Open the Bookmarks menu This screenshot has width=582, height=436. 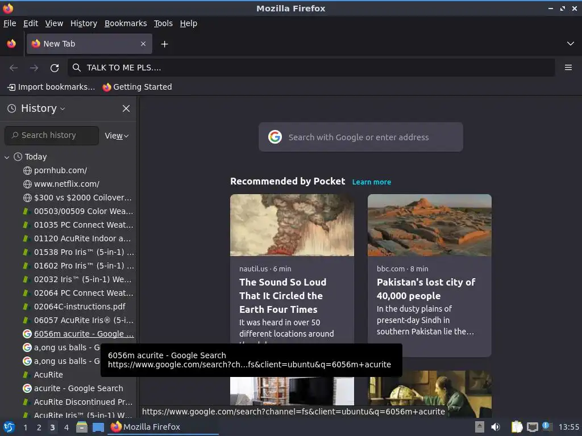126,23
